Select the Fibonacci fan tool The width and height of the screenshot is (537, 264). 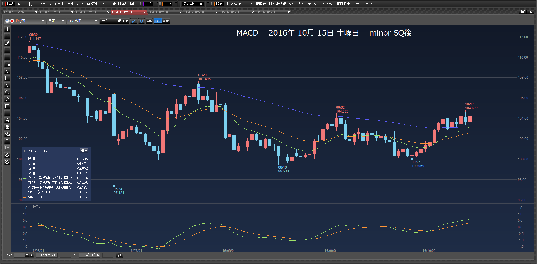(7, 71)
